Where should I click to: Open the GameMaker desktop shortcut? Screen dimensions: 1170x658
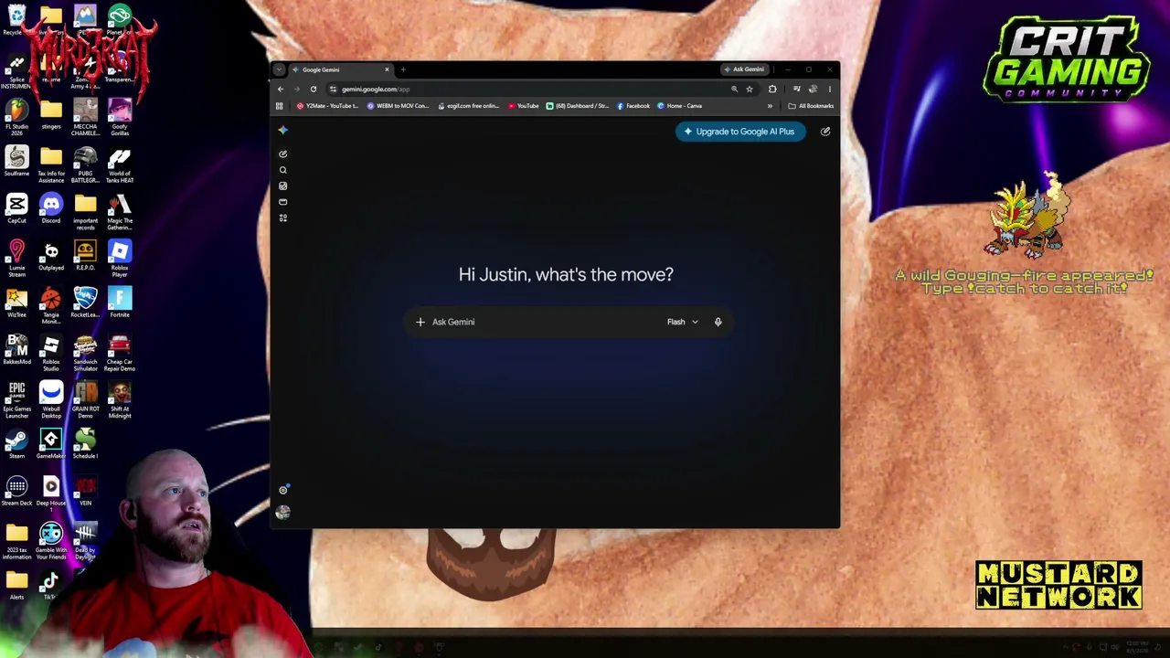(51, 445)
